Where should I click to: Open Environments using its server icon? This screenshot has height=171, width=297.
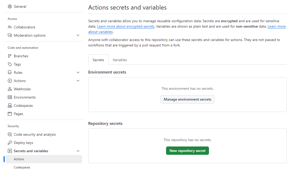(x=10, y=97)
